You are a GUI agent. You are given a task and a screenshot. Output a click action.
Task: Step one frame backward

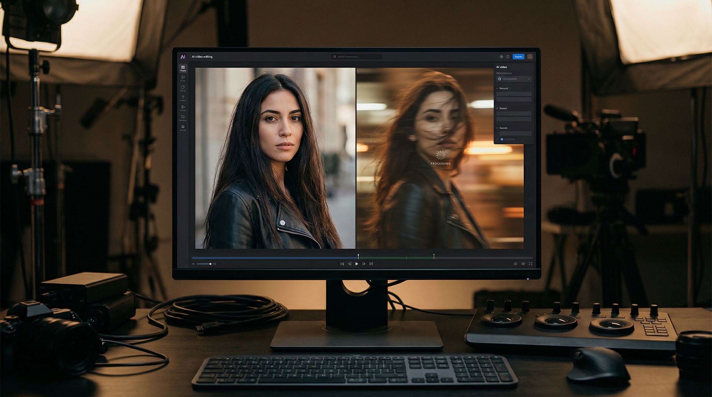[x=349, y=264]
